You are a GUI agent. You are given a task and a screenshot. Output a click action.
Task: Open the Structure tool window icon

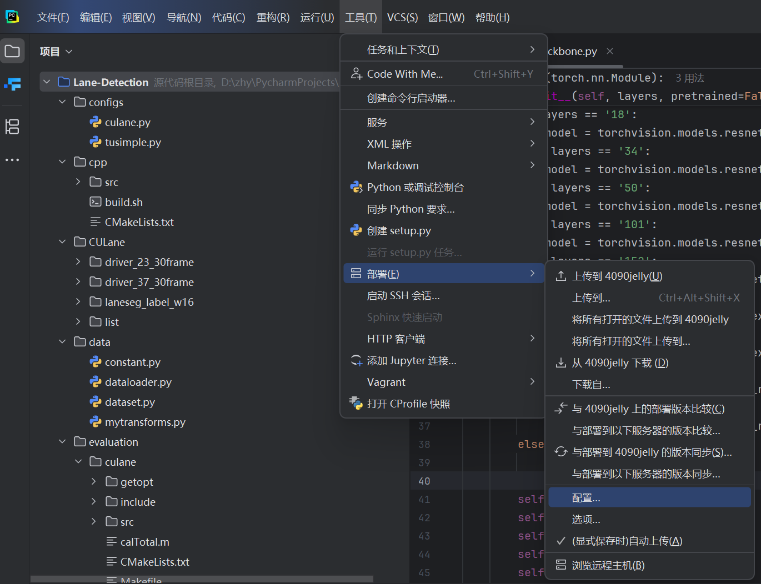pyautogui.click(x=12, y=127)
